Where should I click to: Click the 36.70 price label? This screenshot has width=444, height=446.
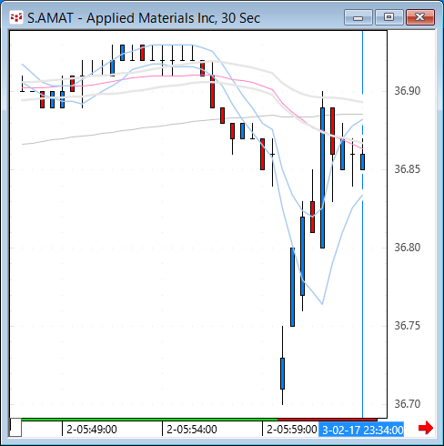[x=408, y=404]
